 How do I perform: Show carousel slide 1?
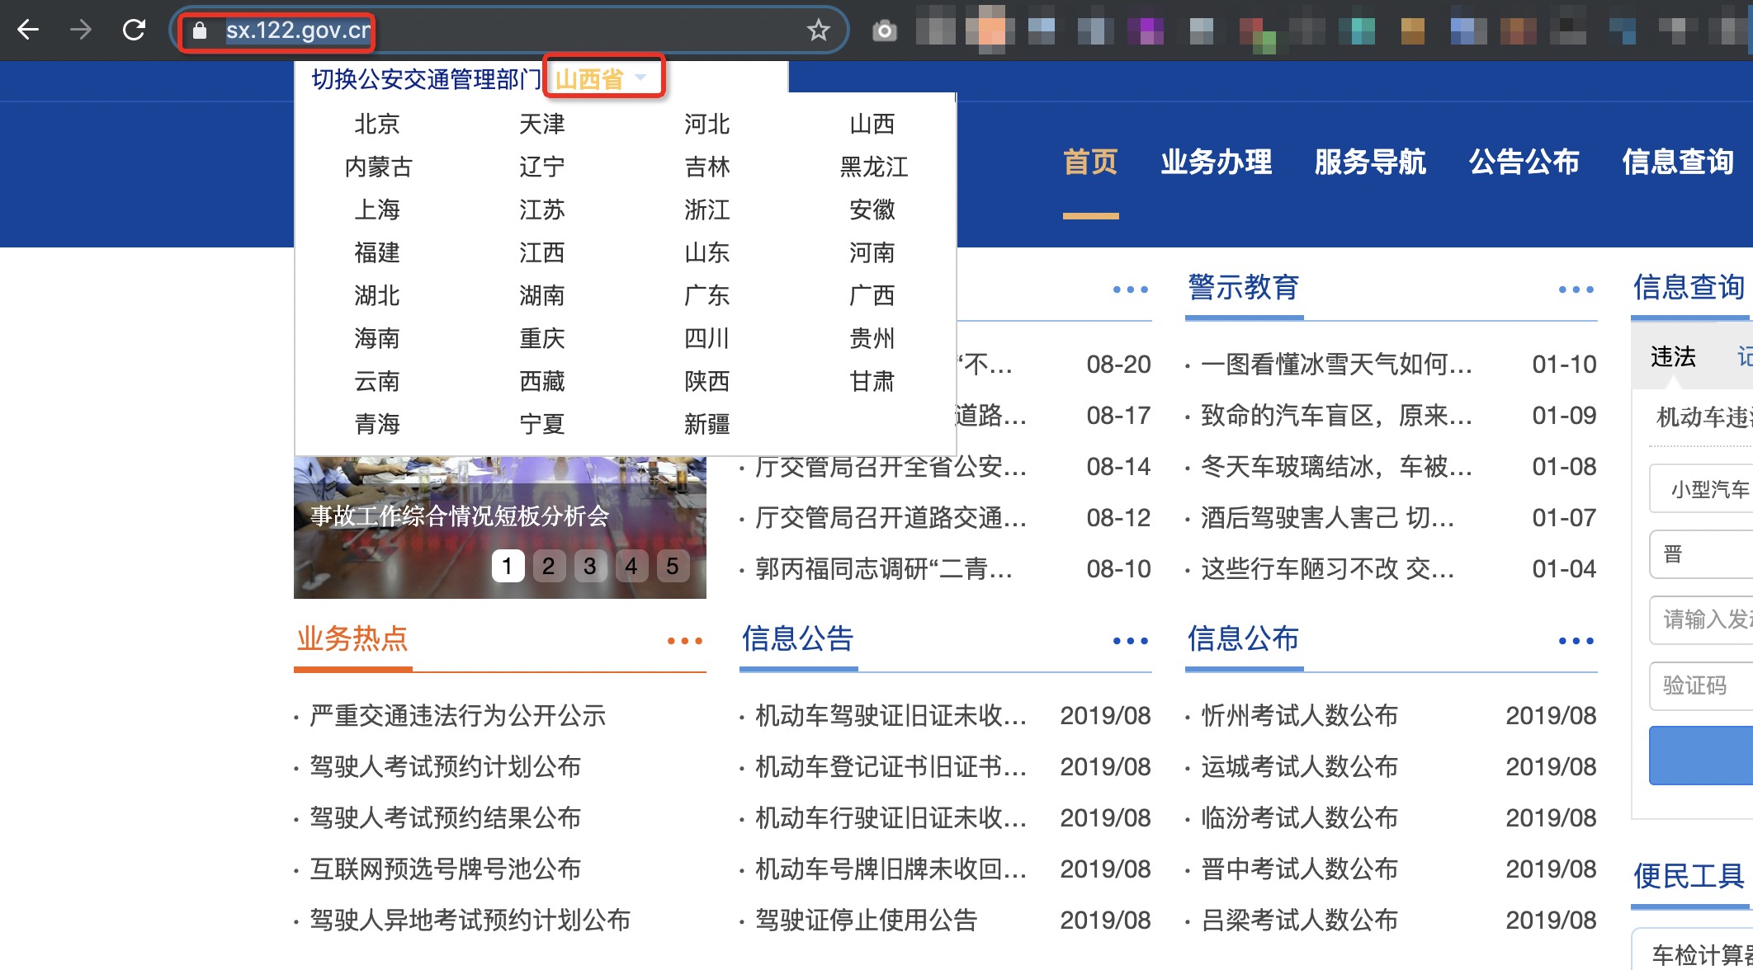pos(508,566)
